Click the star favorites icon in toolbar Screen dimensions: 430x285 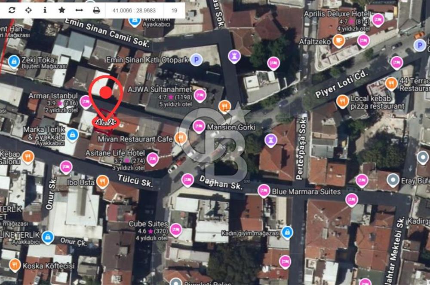(62, 10)
